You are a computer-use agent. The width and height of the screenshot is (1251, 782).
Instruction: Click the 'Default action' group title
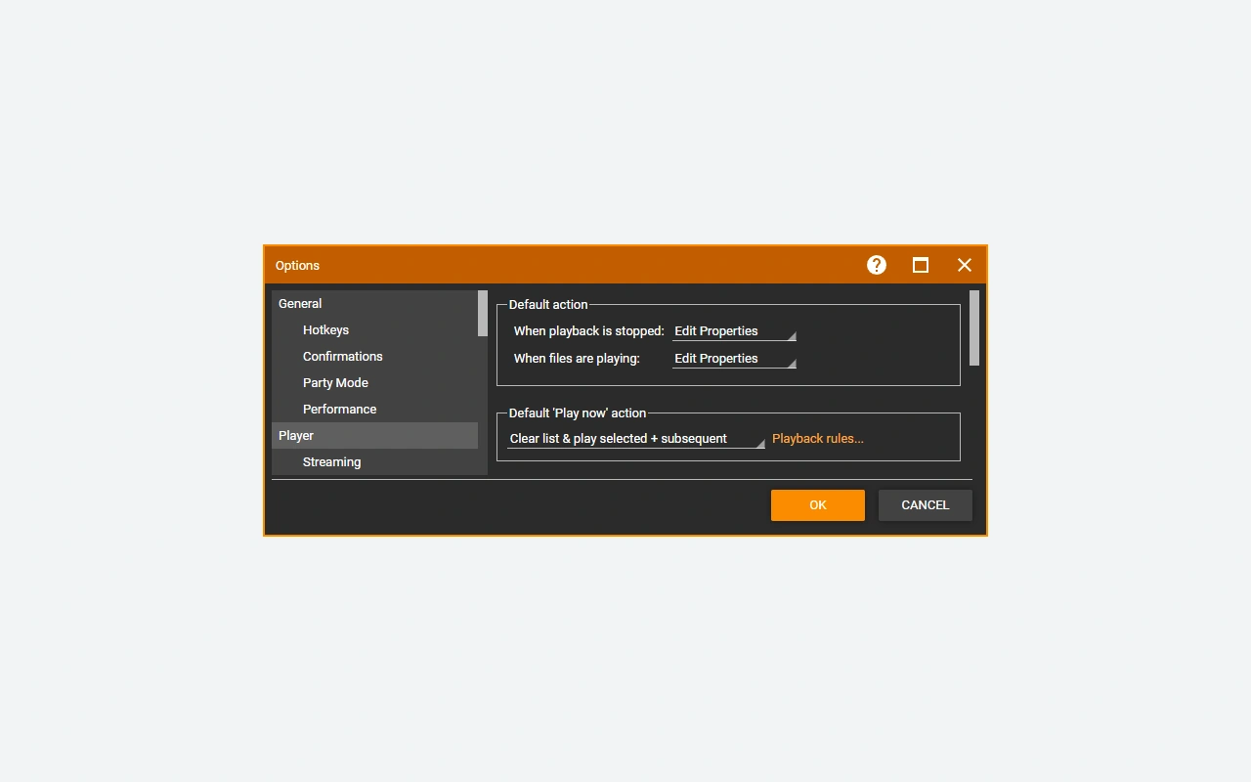point(548,305)
